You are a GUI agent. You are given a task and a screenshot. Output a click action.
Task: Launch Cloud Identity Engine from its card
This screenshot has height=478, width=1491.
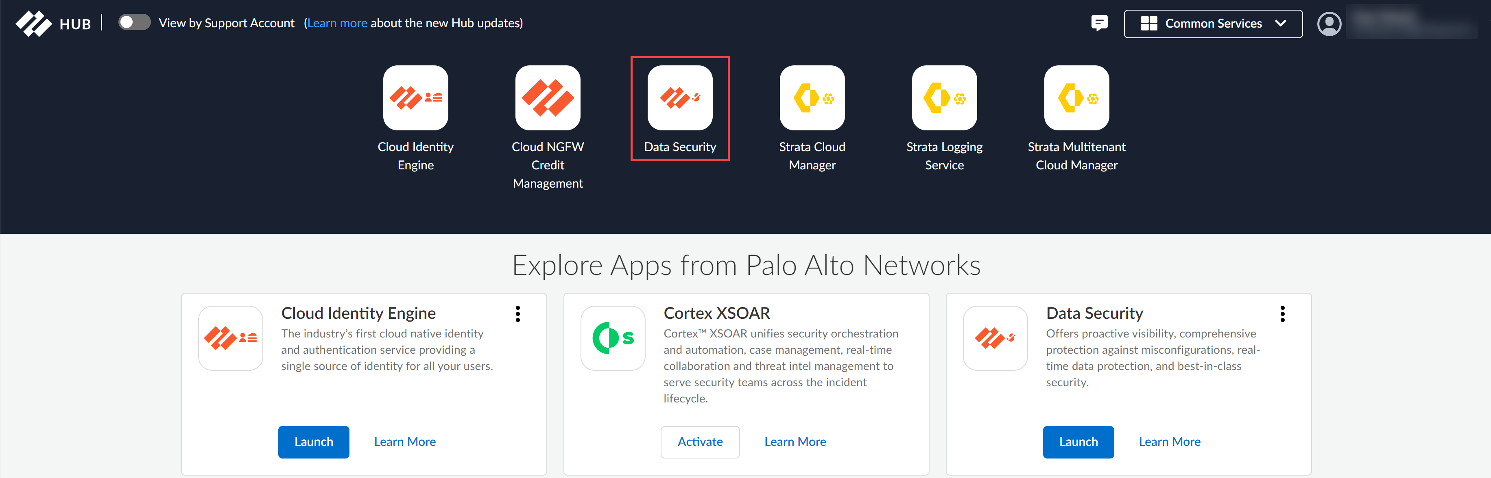(x=313, y=441)
